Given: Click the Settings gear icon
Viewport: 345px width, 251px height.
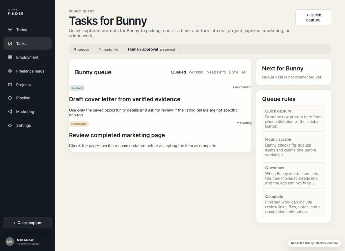Looking at the screenshot, I should click(x=10, y=126).
